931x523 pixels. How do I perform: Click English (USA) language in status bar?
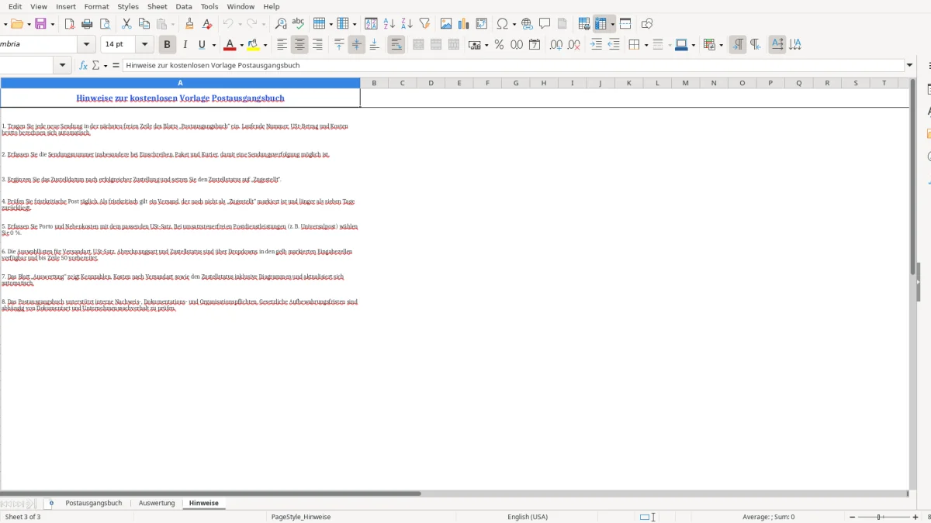tap(528, 517)
